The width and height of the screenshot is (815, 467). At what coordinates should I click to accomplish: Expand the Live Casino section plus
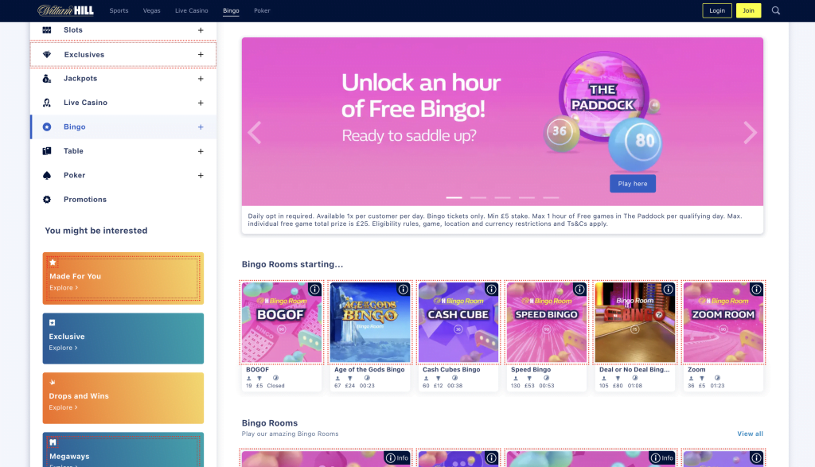pyautogui.click(x=201, y=103)
